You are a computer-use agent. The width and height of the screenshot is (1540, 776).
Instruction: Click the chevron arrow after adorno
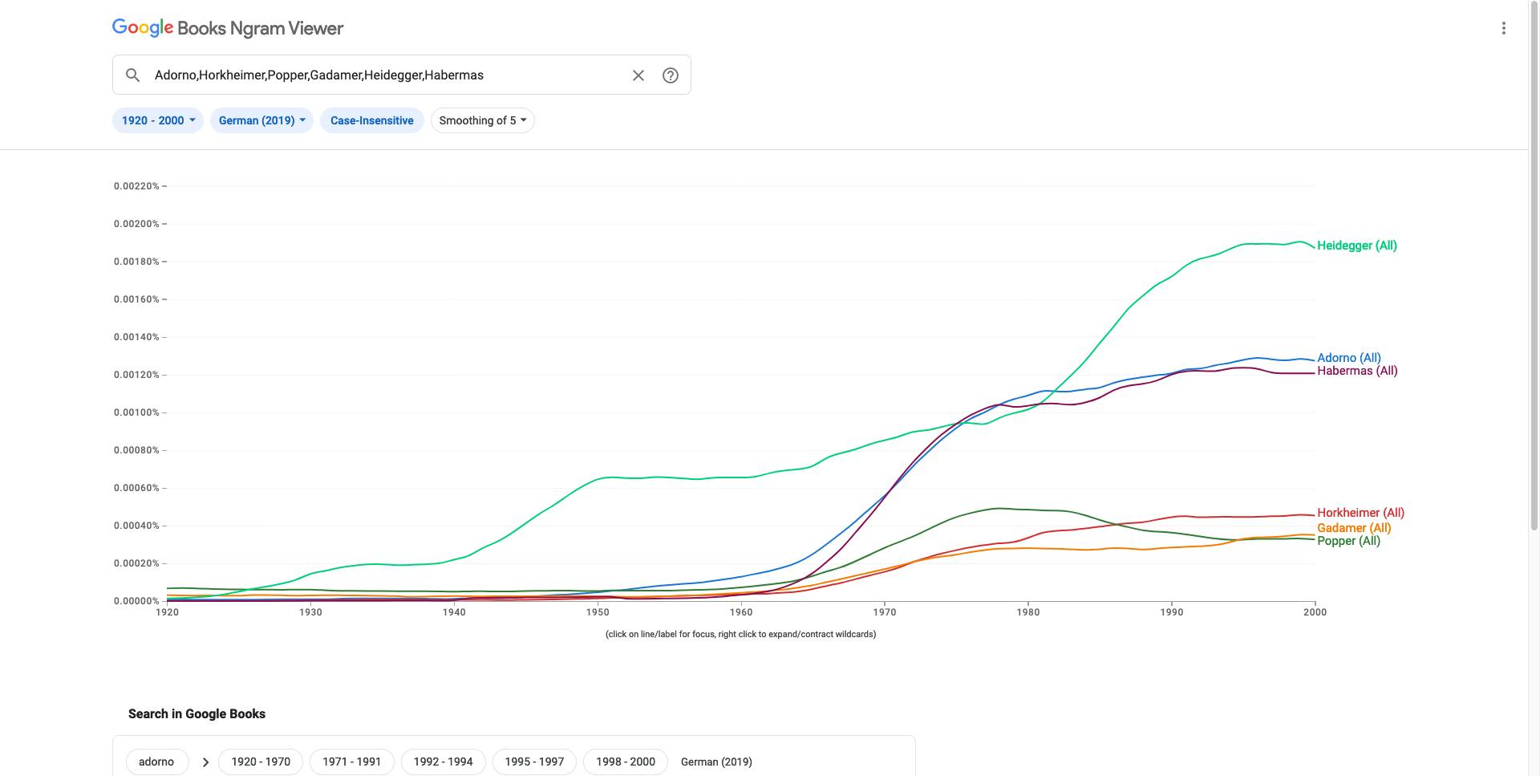(x=205, y=762)
